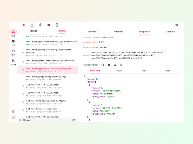Open settings gear at bottom of sidebar
Screen dimensions: 193x144
(13, 111)
